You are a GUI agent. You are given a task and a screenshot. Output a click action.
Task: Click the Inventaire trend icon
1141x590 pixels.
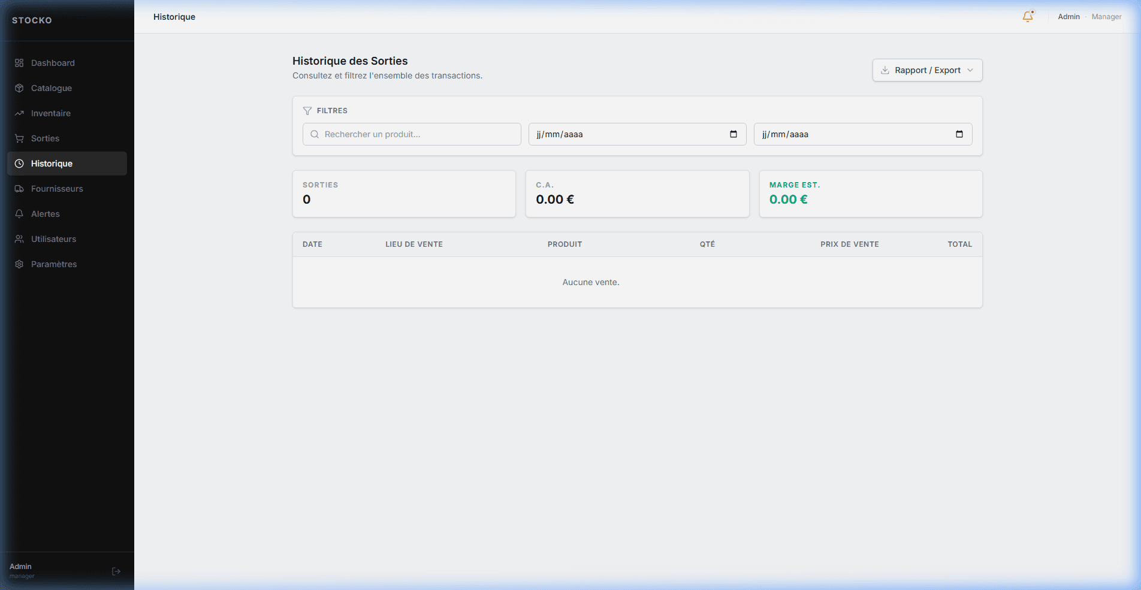[19, 113]
